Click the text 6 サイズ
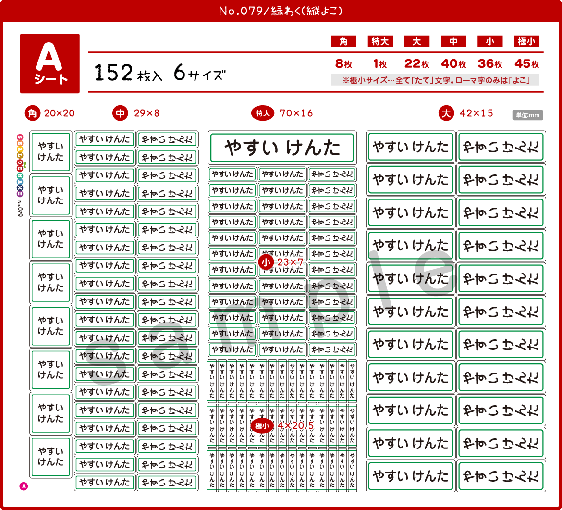 (x=200, y=73)
